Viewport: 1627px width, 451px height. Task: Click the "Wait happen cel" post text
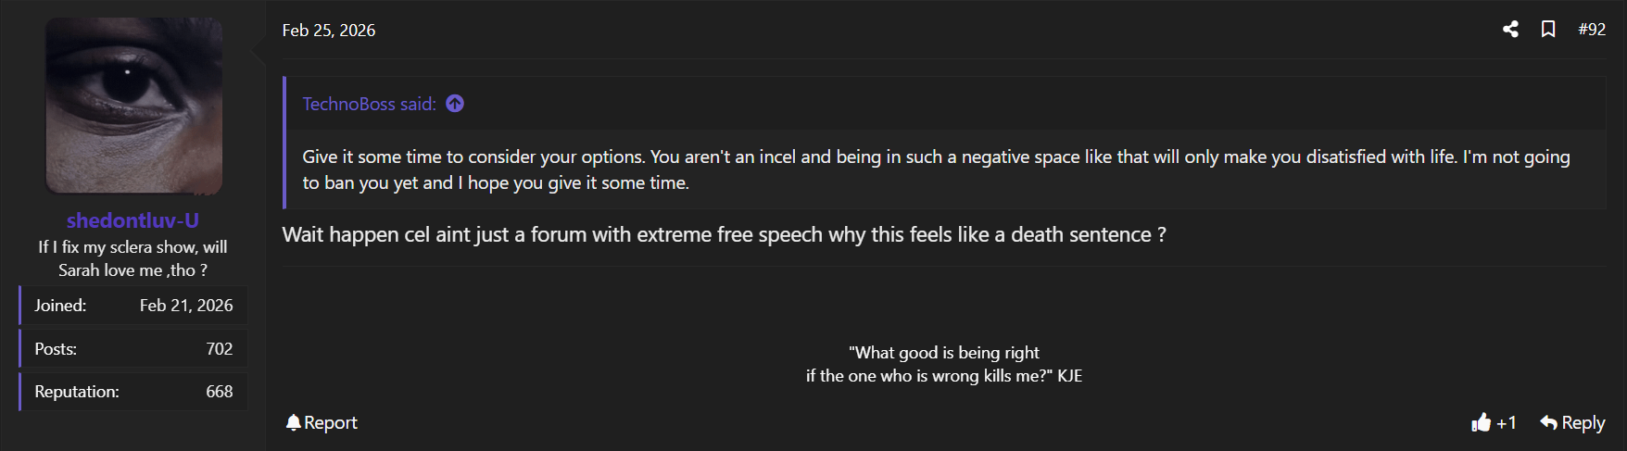coord(724,235)
